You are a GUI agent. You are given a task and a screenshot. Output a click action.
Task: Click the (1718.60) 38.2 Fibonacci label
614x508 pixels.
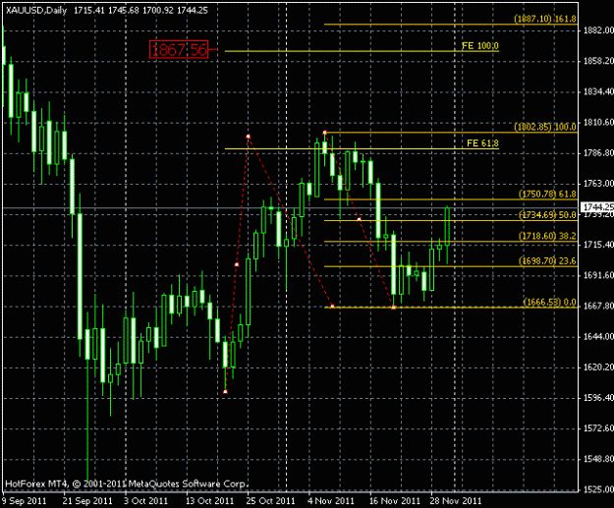click(547, 236)
